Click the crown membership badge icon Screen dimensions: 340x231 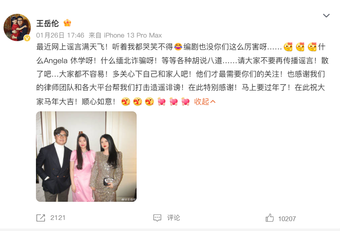[67, 23]
